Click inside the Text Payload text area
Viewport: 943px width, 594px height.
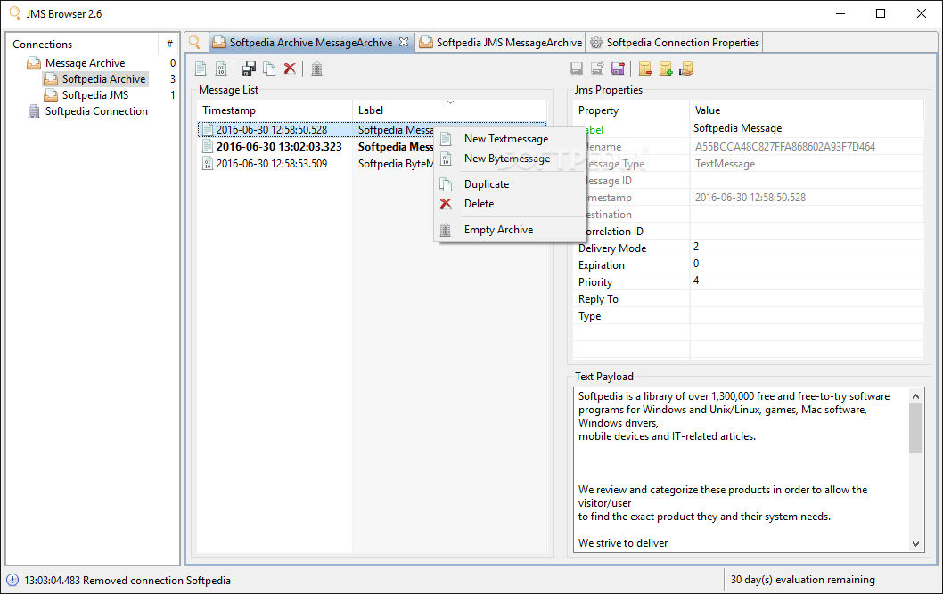coord(741,469)
